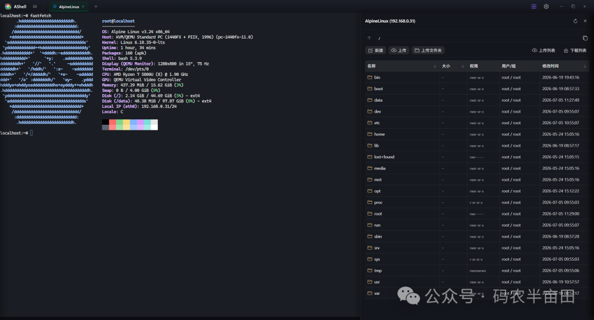Switch to the AlpineLinux terminal tab
594x320 pixels.
tap(69, 7)
